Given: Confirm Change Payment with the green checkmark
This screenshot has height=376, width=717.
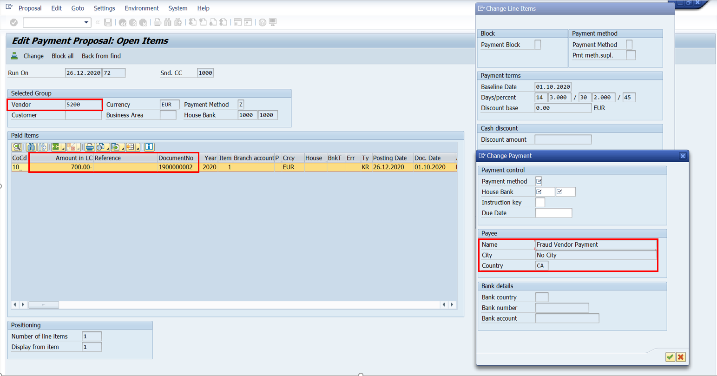Looking at the screenshot, I should pyautogui.click(x=670, y=357).
